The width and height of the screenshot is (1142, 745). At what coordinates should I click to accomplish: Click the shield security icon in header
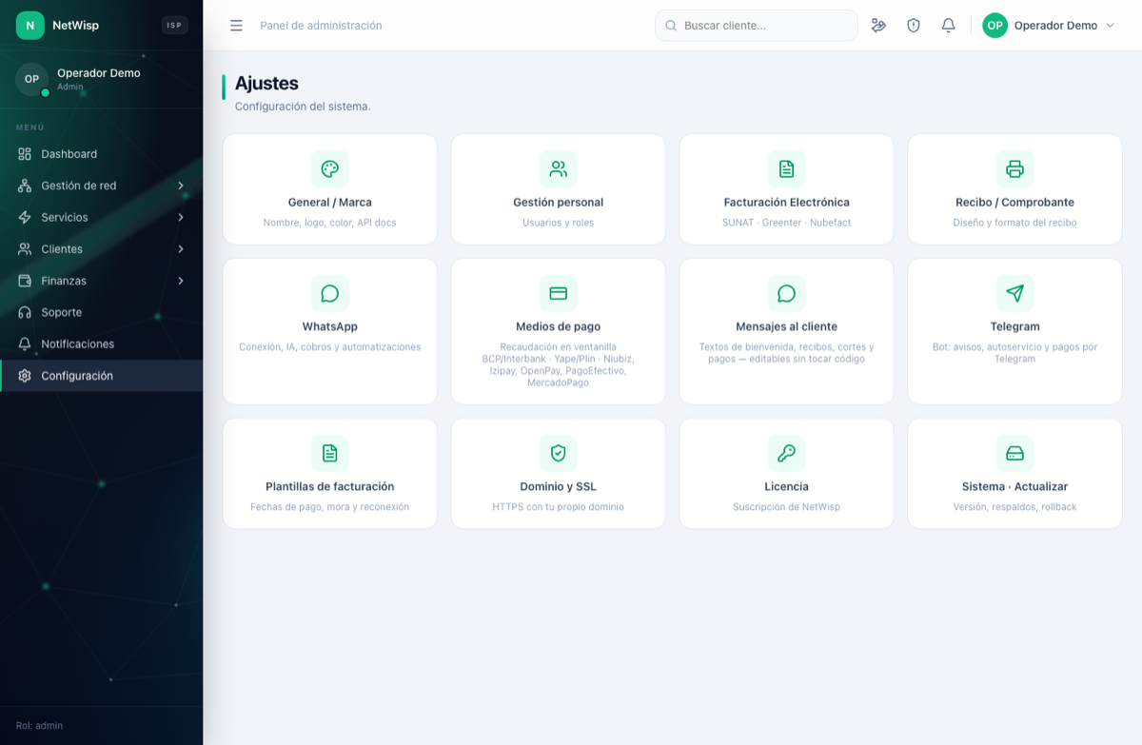click(914, 26)
